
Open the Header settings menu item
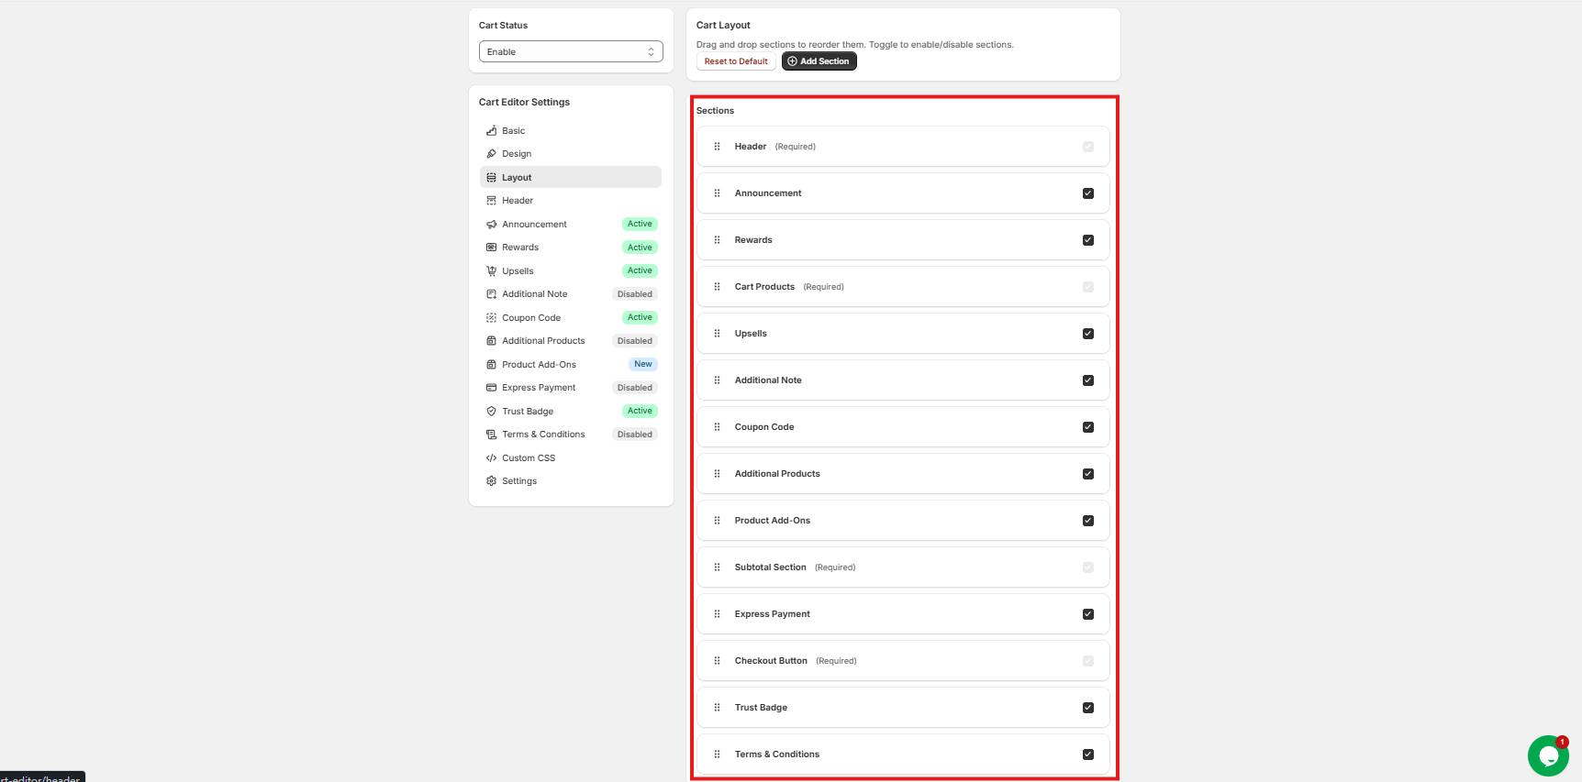click(518, 201)
